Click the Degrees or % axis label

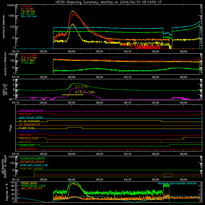coord(7,192)
